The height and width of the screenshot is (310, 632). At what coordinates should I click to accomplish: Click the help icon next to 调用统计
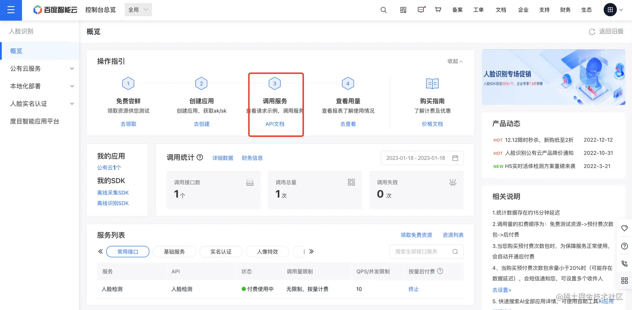[x=200, y=158]
